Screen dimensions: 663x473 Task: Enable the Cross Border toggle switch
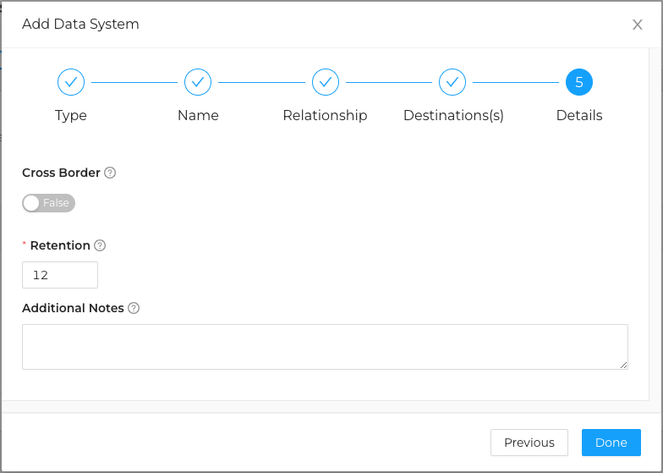point(49,203)
